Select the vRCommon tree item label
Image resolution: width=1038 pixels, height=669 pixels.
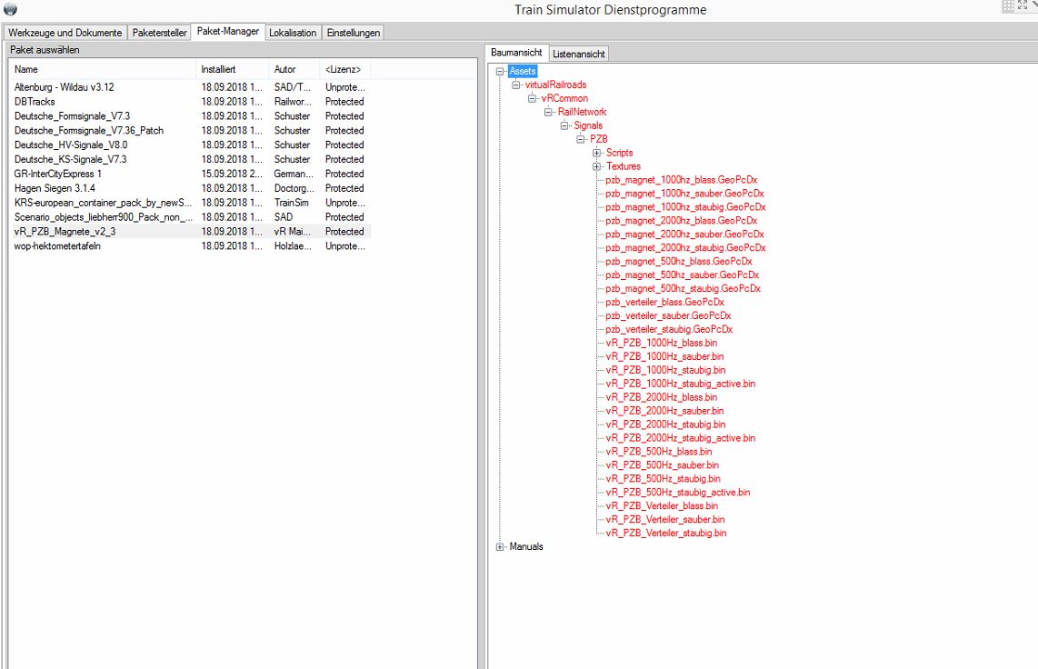(564, 98)
